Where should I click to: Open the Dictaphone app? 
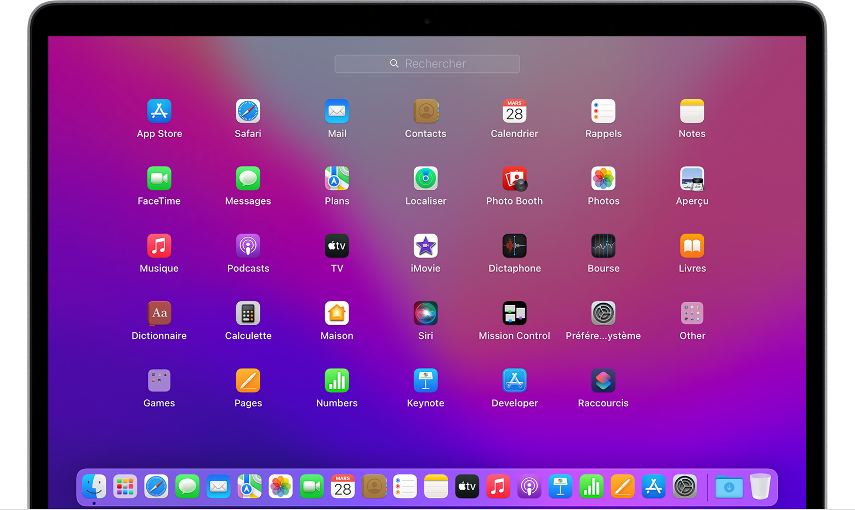(x=514, y=246)
